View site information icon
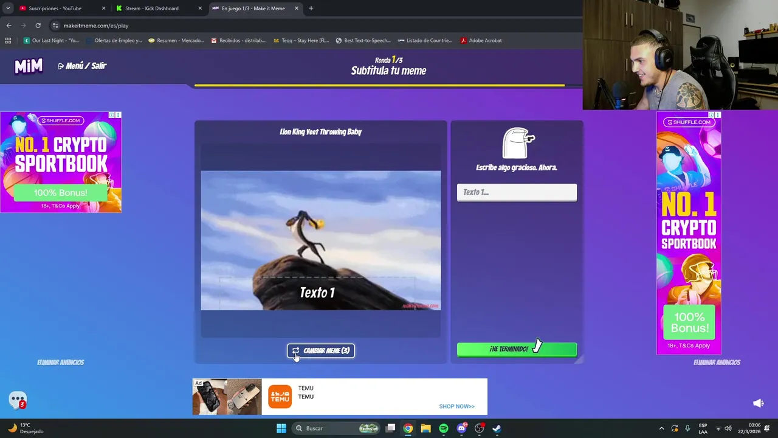The image size is (778, 438). [x=55, y=26]
